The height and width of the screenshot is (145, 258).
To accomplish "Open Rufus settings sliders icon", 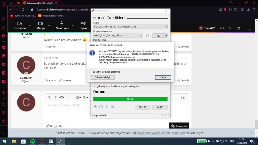I will tap(107, 107).
